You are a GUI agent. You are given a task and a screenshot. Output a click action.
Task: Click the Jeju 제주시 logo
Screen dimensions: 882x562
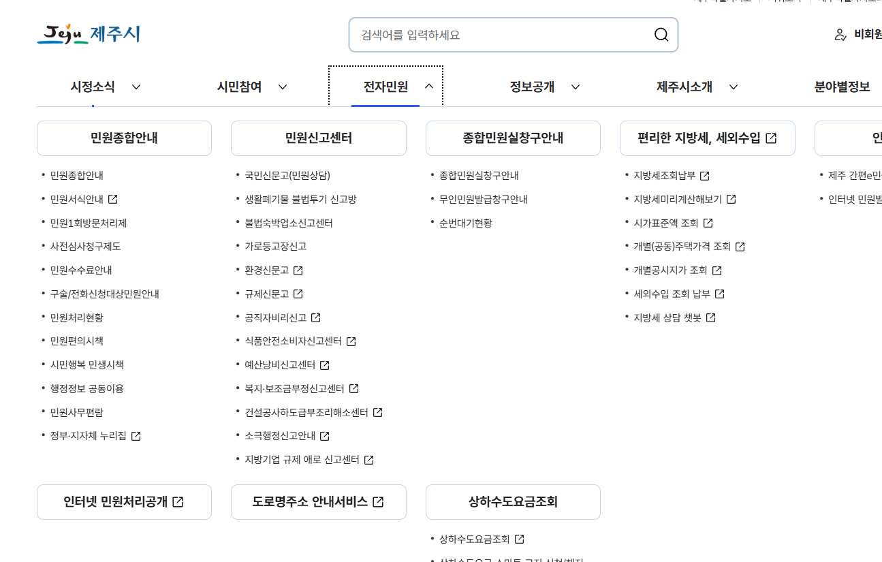(89, 35)
